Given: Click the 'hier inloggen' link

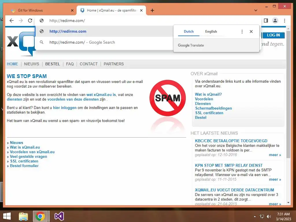Looking at the screenshot, I should [x=65, y=108].
